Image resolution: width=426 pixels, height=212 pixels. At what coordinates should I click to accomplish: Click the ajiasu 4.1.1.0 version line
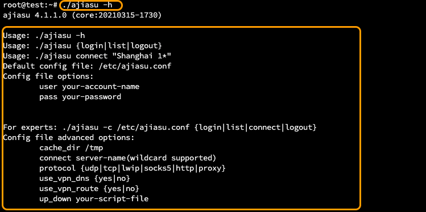pos(82,15)
